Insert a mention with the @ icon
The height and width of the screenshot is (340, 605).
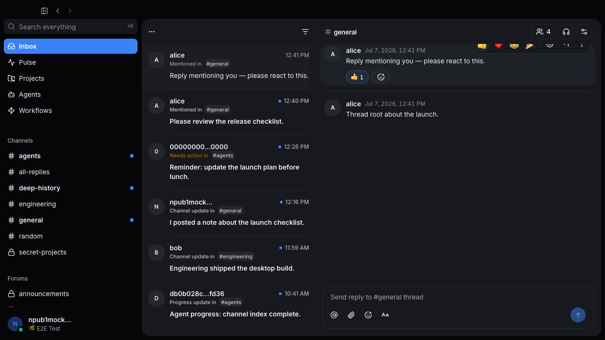(x=334, y=315)
